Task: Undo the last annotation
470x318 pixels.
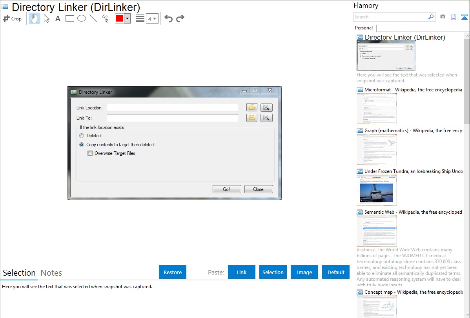Action: coord(168,18)
